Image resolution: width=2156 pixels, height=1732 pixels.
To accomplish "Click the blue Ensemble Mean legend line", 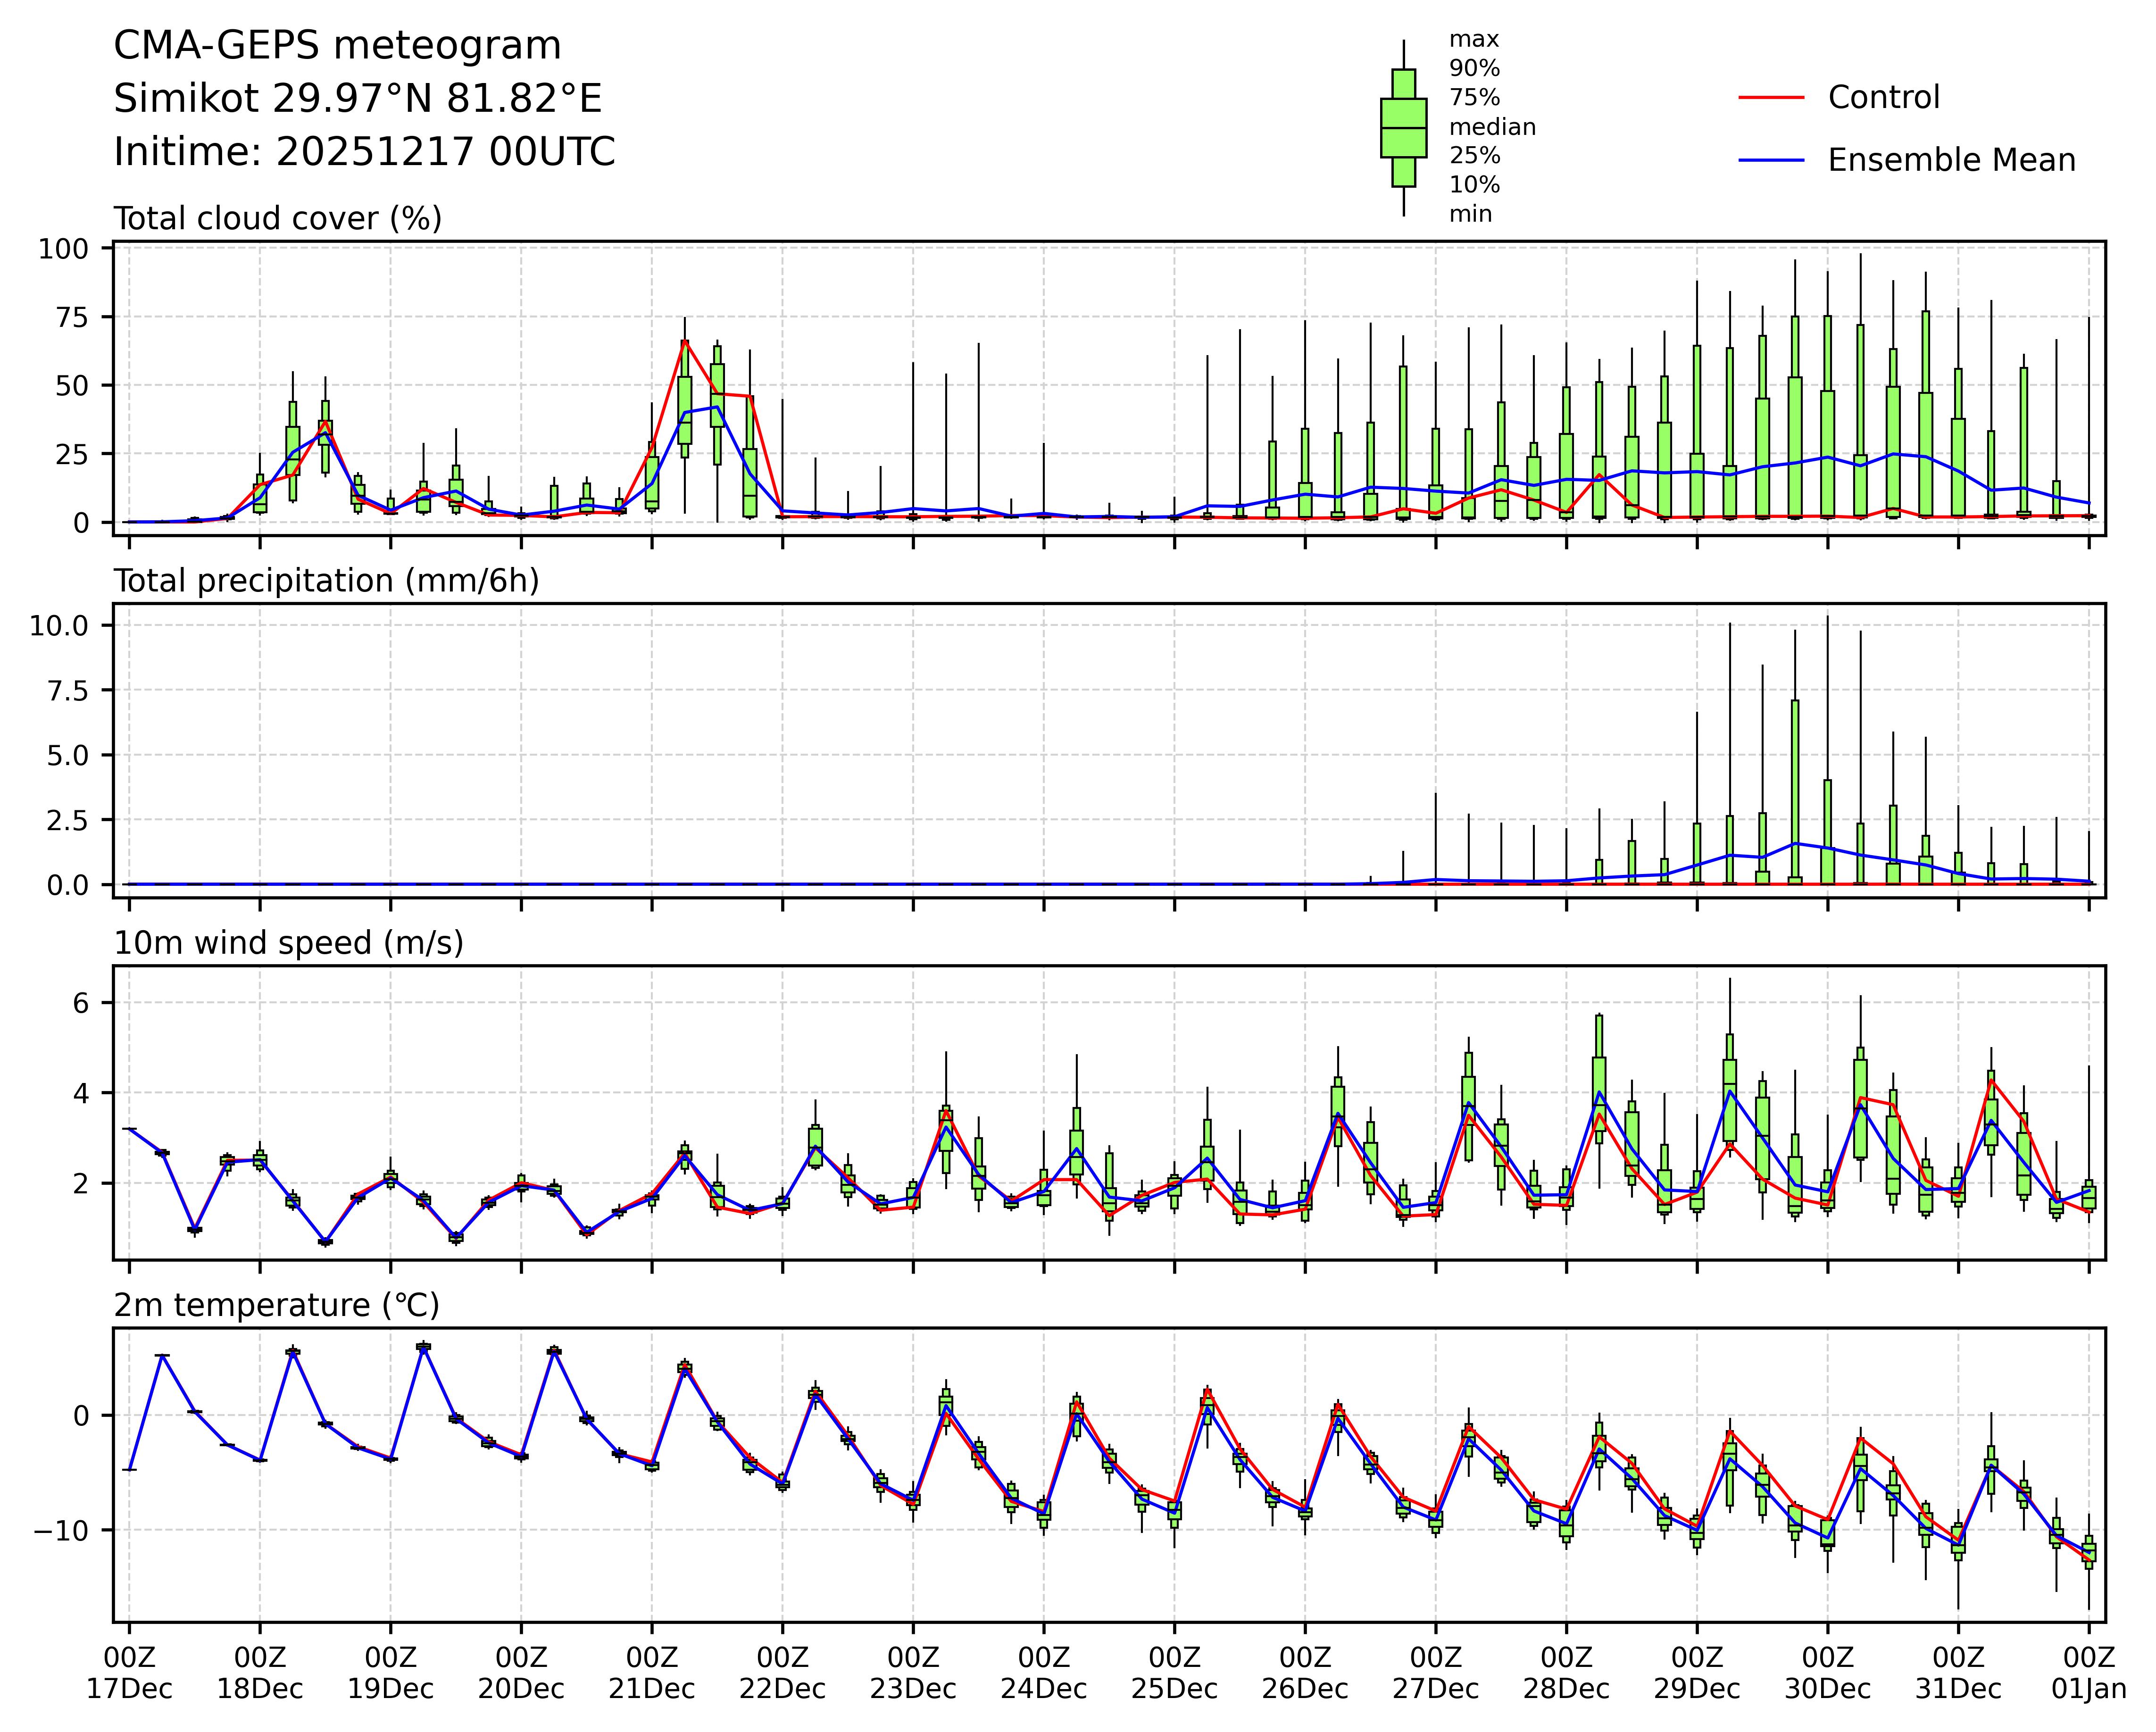I will [1772, 160].
